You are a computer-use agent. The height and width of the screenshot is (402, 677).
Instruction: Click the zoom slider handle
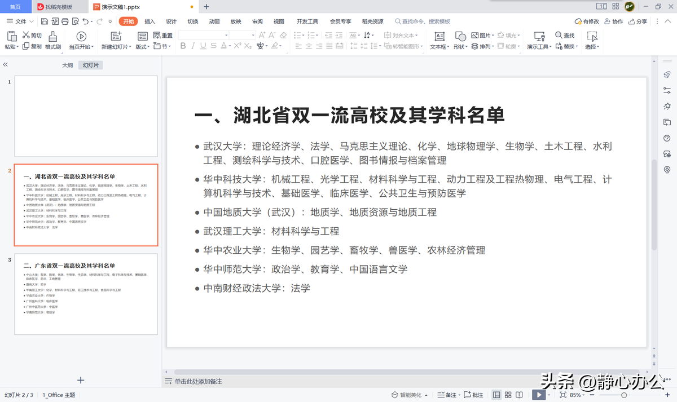[x=624, y=395]
